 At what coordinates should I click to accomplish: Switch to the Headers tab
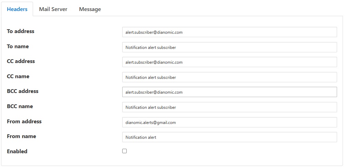17,9
